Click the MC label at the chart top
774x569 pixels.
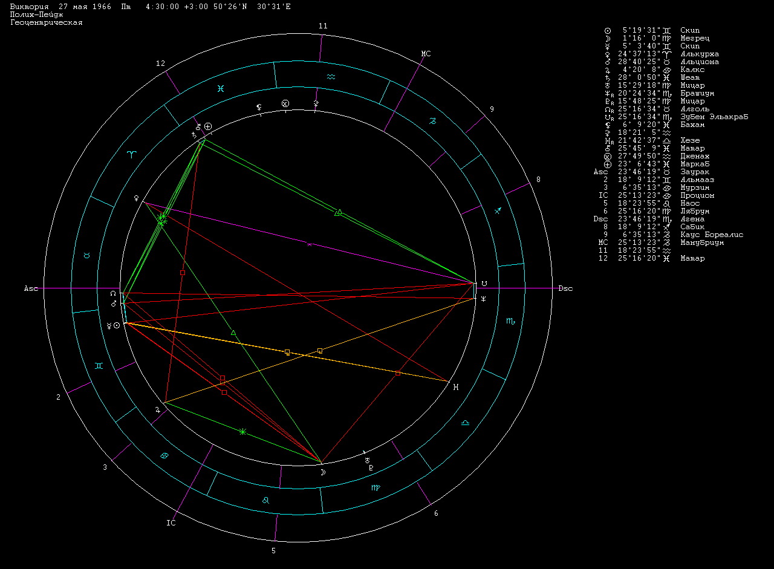click(x=426, y=54)
